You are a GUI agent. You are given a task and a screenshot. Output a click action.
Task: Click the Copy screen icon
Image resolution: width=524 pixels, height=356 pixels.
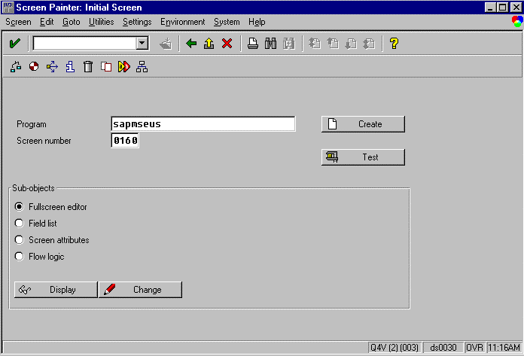click(106, 67)
